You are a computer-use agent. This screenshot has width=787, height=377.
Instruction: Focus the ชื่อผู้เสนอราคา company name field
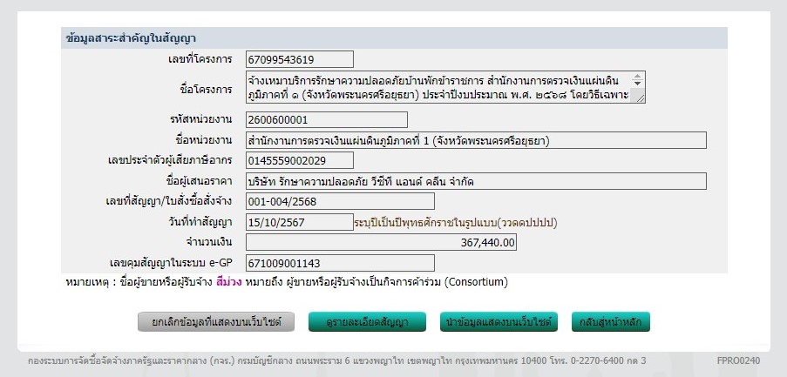click(x=475, y=181)
